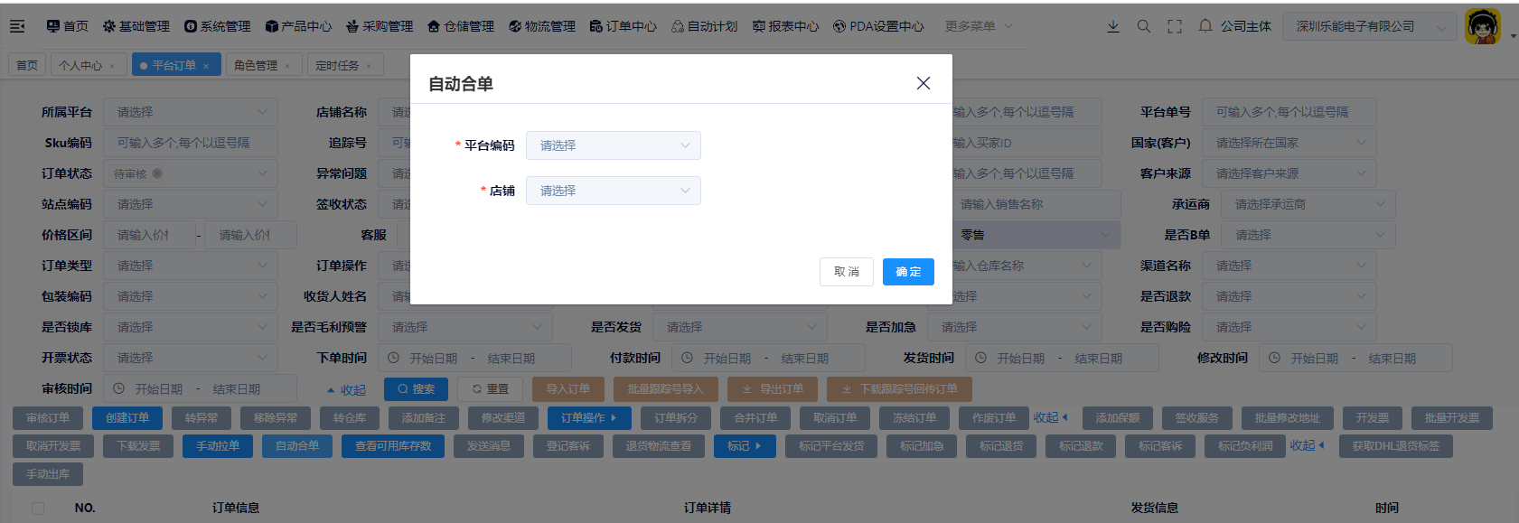Open the 仓储管理 menu
The image size is (1519, 523).
(x=461, y=26)
